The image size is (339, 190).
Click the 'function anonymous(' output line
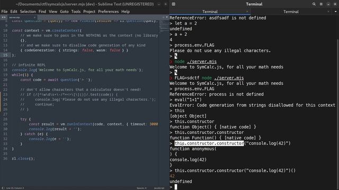(193, 149)
